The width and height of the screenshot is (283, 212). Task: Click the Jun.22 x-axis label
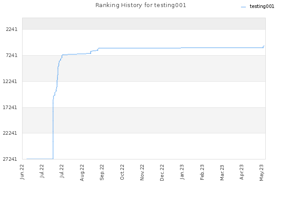(x=22, y=172)
